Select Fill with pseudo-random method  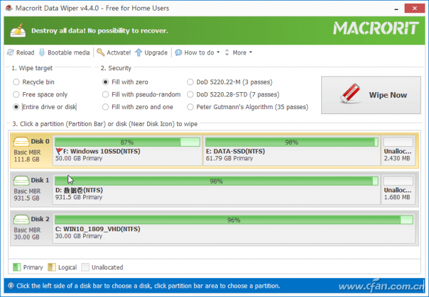coord(106,95)
